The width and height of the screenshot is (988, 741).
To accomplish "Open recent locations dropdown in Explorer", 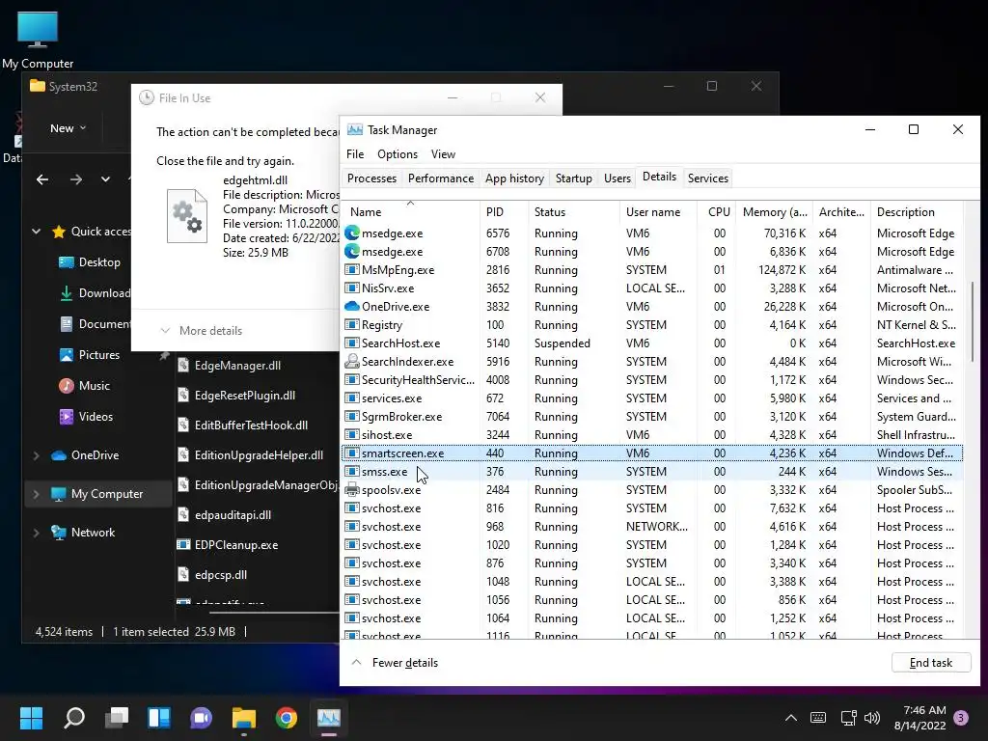I will [x=105, y=179].
